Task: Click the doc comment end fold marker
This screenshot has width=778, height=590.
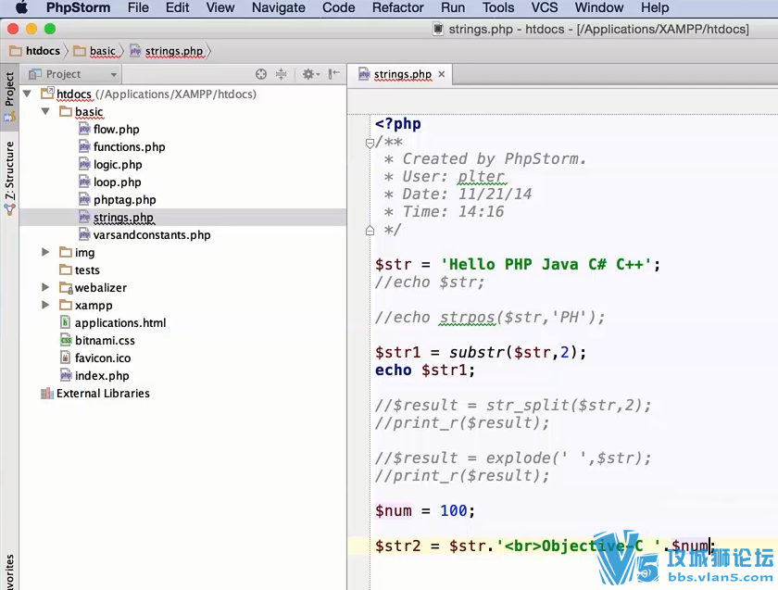Action: coord(370,231)
